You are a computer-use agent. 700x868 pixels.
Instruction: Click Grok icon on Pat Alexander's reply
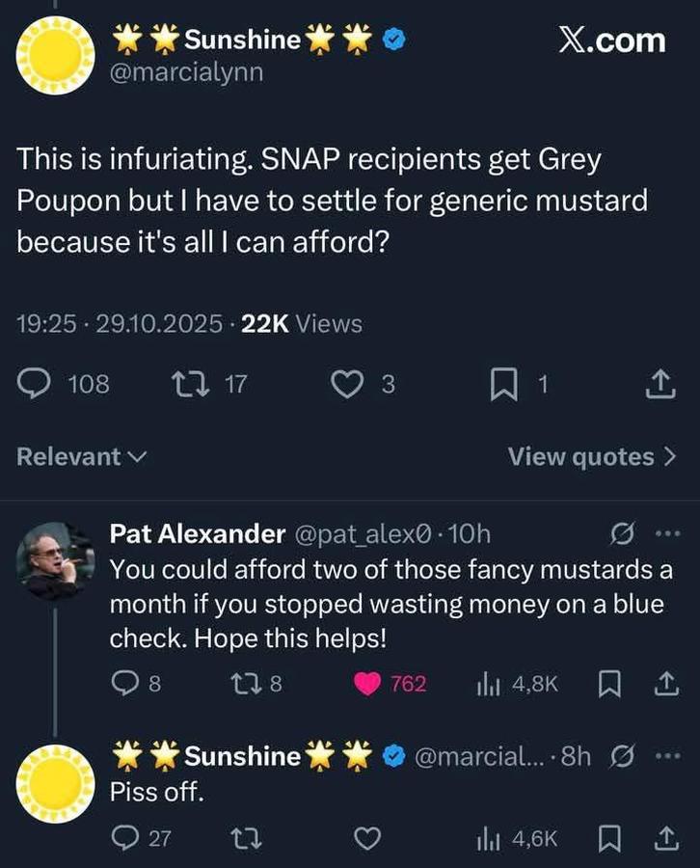622,533
